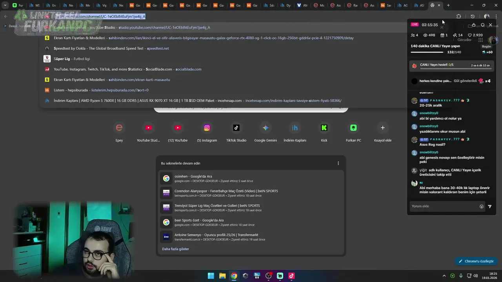
Task: Click the new followers count 14
Action: tap(458, 35)
